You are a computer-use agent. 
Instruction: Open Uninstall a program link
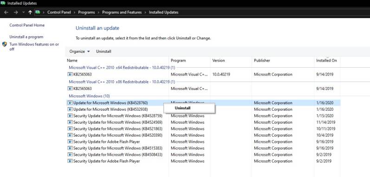pos(26,37)
